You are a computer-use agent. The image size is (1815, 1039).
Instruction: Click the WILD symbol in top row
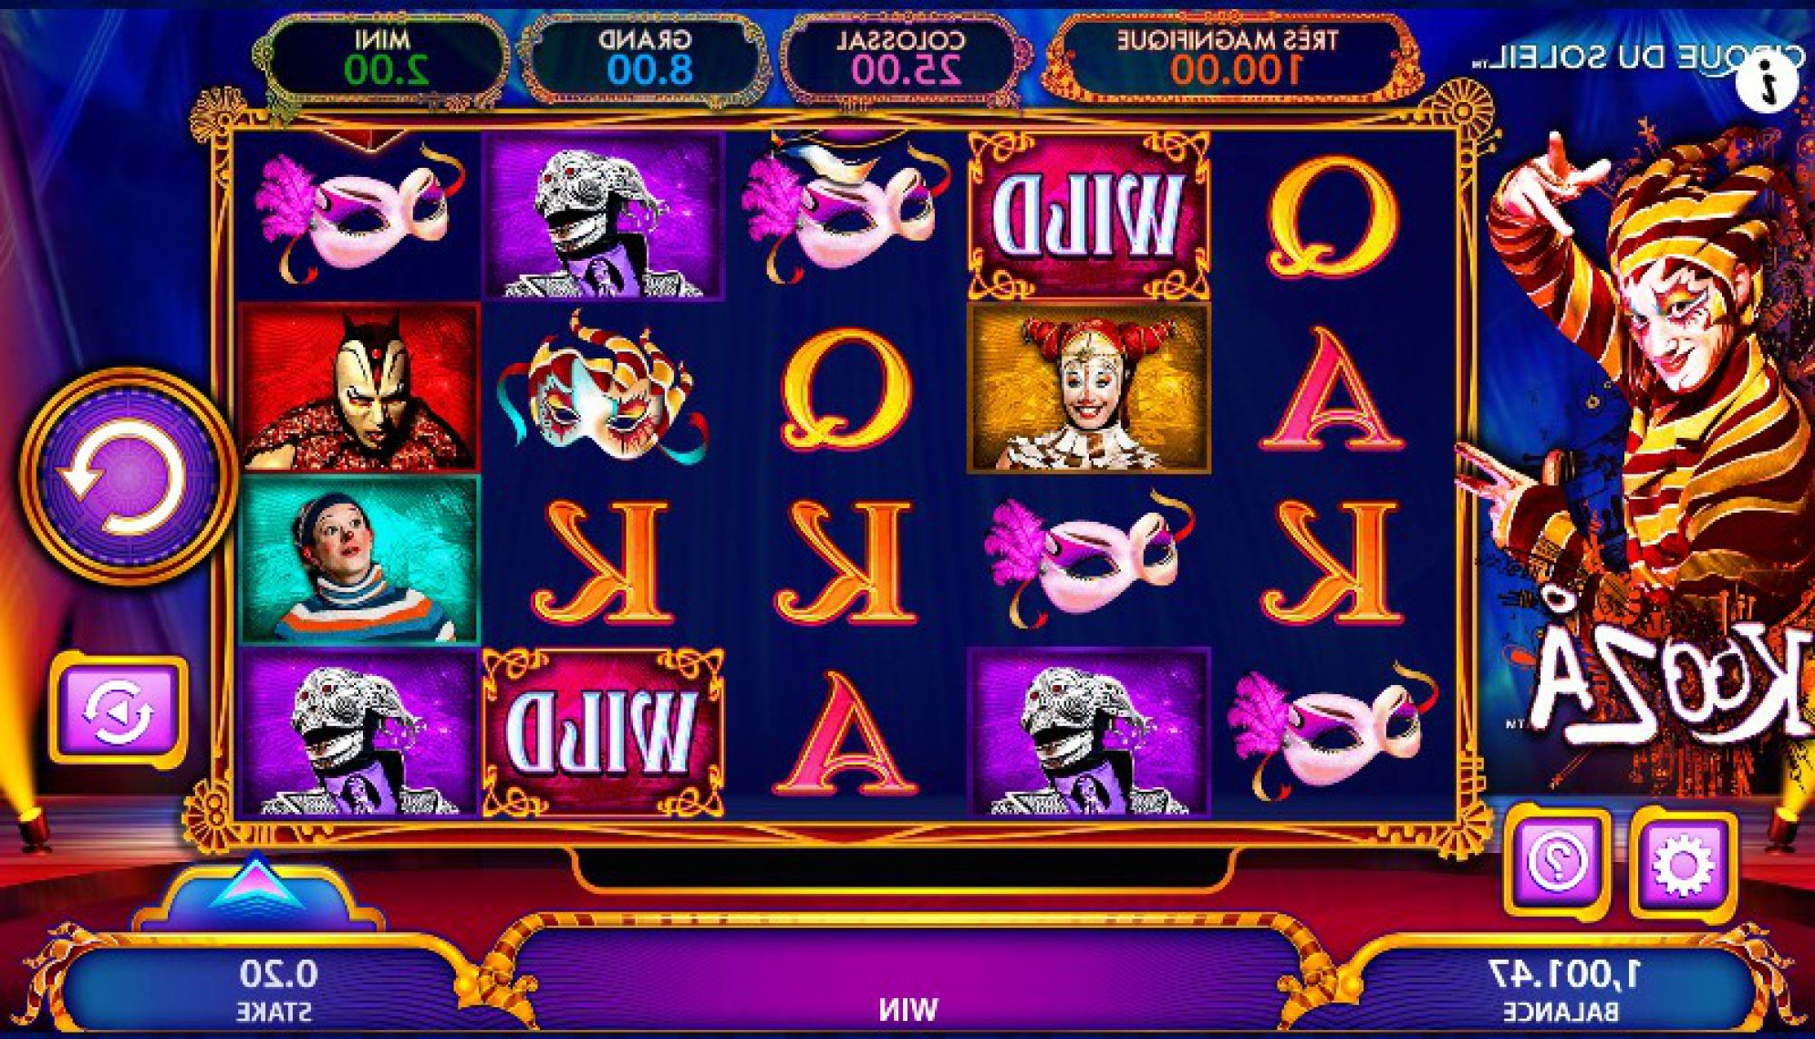pyautogui.click(x=1088, y=215)
